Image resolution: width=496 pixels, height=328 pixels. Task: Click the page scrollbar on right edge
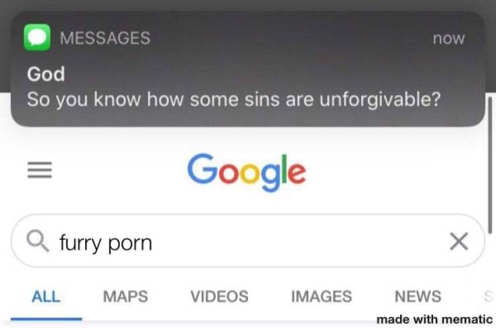point(490,165)
